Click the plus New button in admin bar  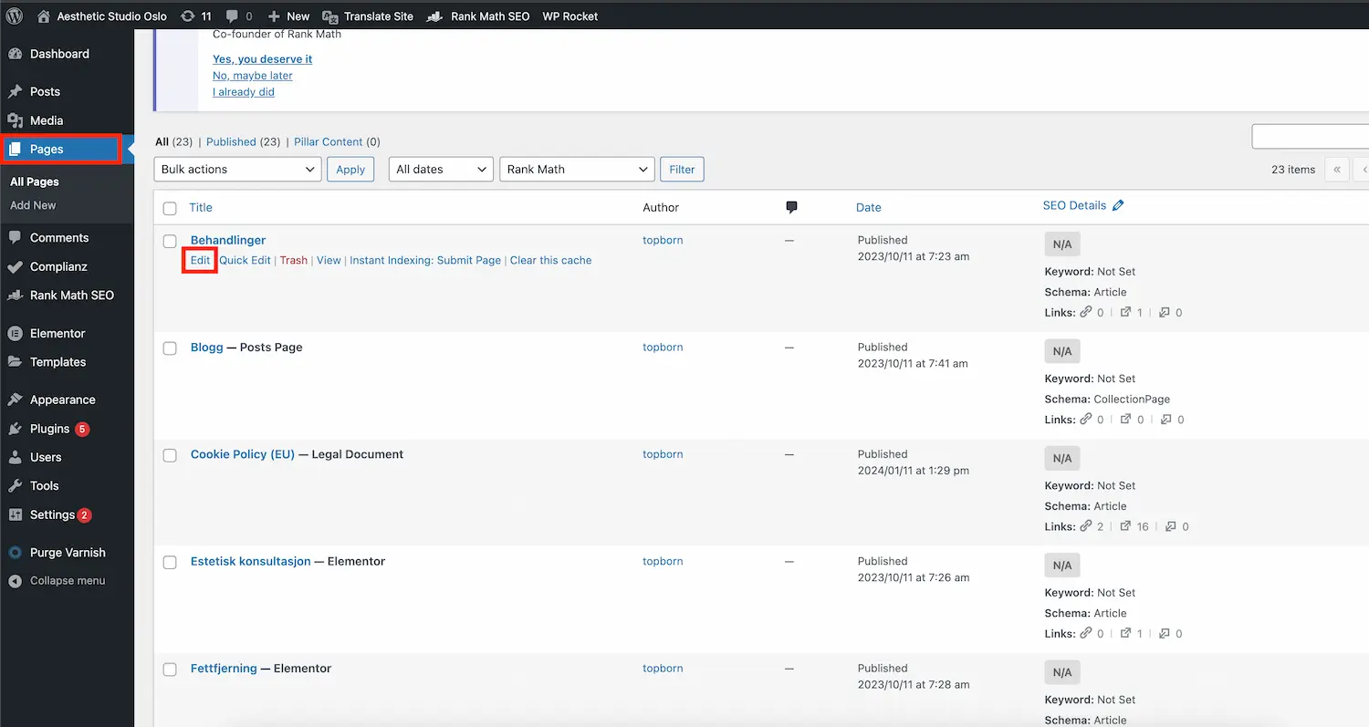[288, 16]
